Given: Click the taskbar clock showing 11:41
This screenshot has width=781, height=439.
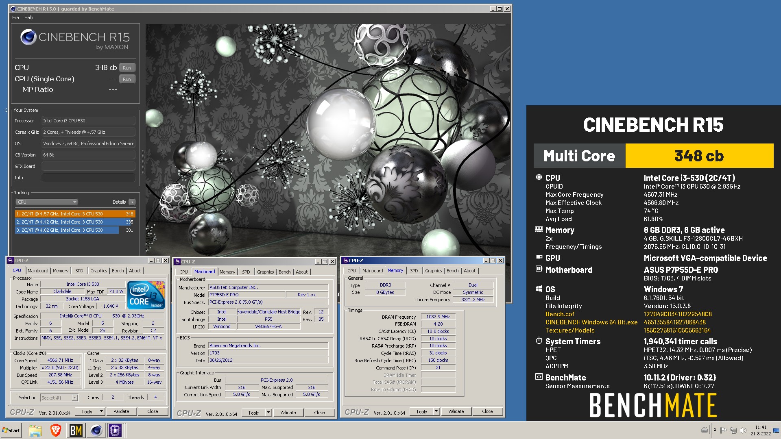Looking at the screenshot, I should click(x=761, y=430).
